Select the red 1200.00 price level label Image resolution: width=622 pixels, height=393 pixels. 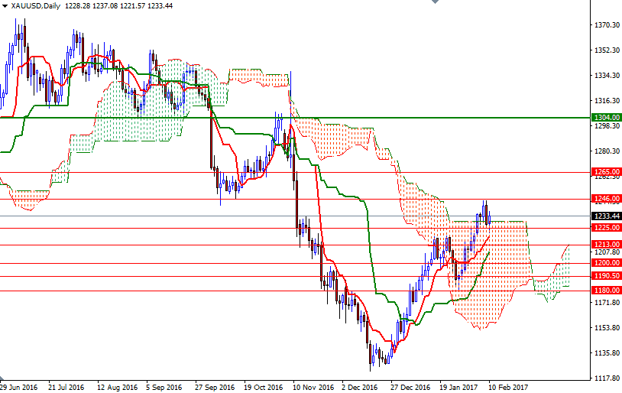606,263
